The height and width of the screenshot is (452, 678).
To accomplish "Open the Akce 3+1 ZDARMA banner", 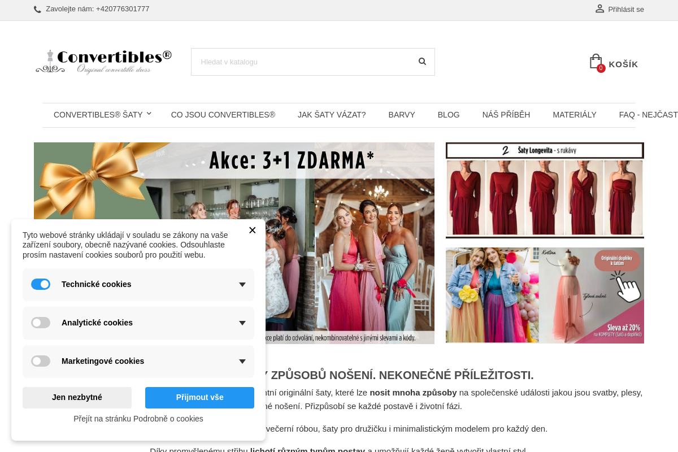I will click(234, 243).
